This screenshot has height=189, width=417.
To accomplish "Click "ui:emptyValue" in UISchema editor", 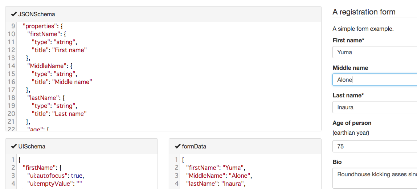I will [49, 184].
